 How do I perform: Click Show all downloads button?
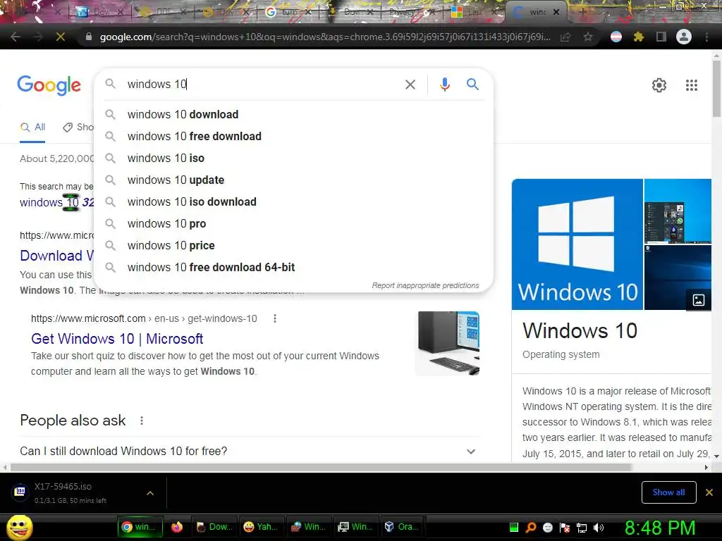coord(668,492)
